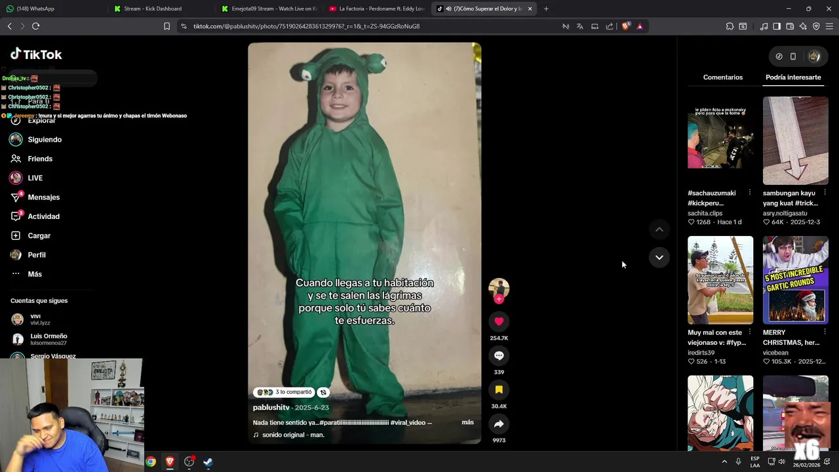The width and height of the screenshot is (839, 472).
Task: Open Siguiendo in the sidebar
Action: tap(45, 140)
